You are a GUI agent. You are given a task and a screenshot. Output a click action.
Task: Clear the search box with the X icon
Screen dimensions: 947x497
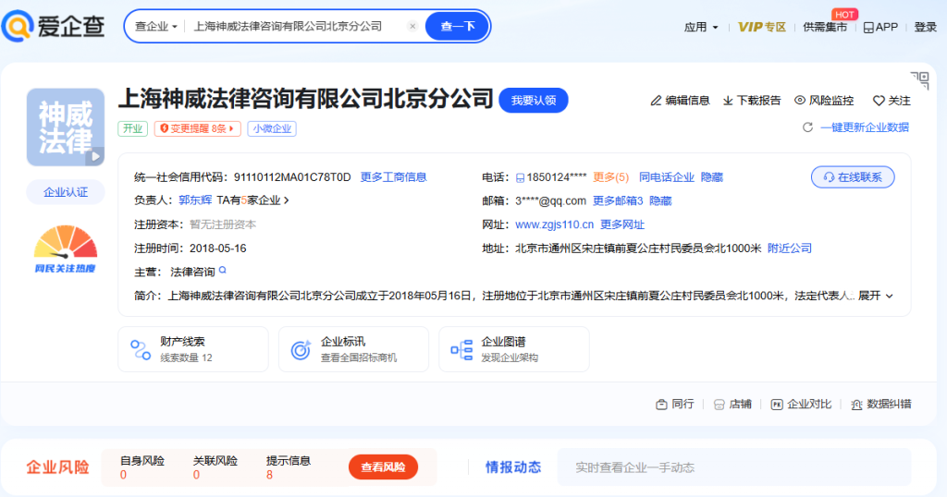coord(412,27)
